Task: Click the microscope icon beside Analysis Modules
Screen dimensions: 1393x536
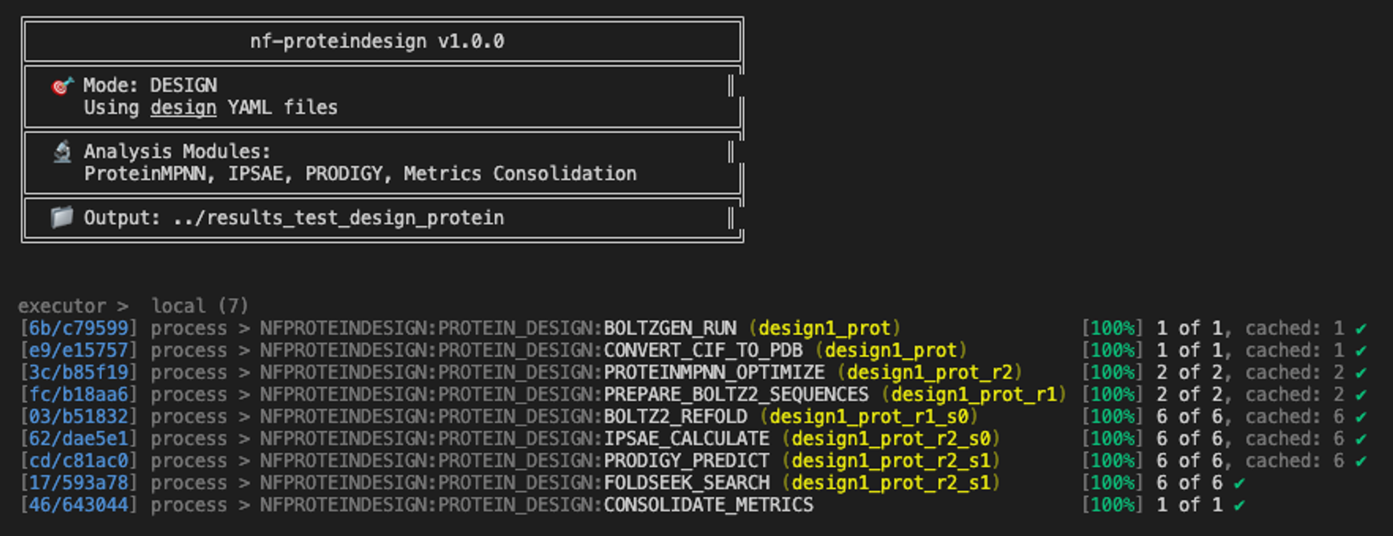Action: coord(62,151)
